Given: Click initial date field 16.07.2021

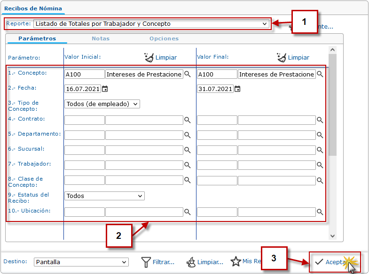Looking at the screenshot, I should click(83, 89).
